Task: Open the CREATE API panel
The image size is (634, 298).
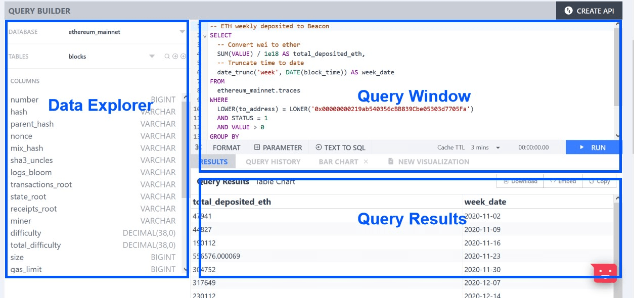Action: [x=589, y=10]
